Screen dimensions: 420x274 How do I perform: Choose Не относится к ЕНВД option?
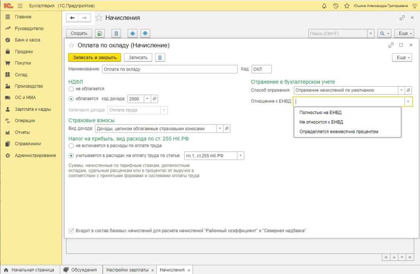click(321, 122)
